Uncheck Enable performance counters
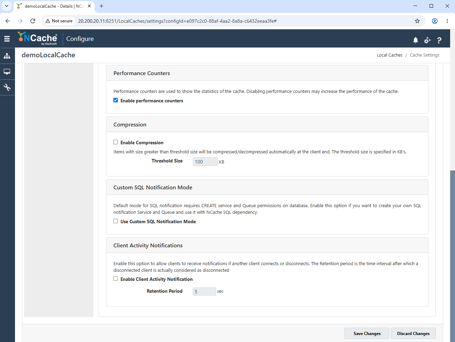 tap(115, 100)
